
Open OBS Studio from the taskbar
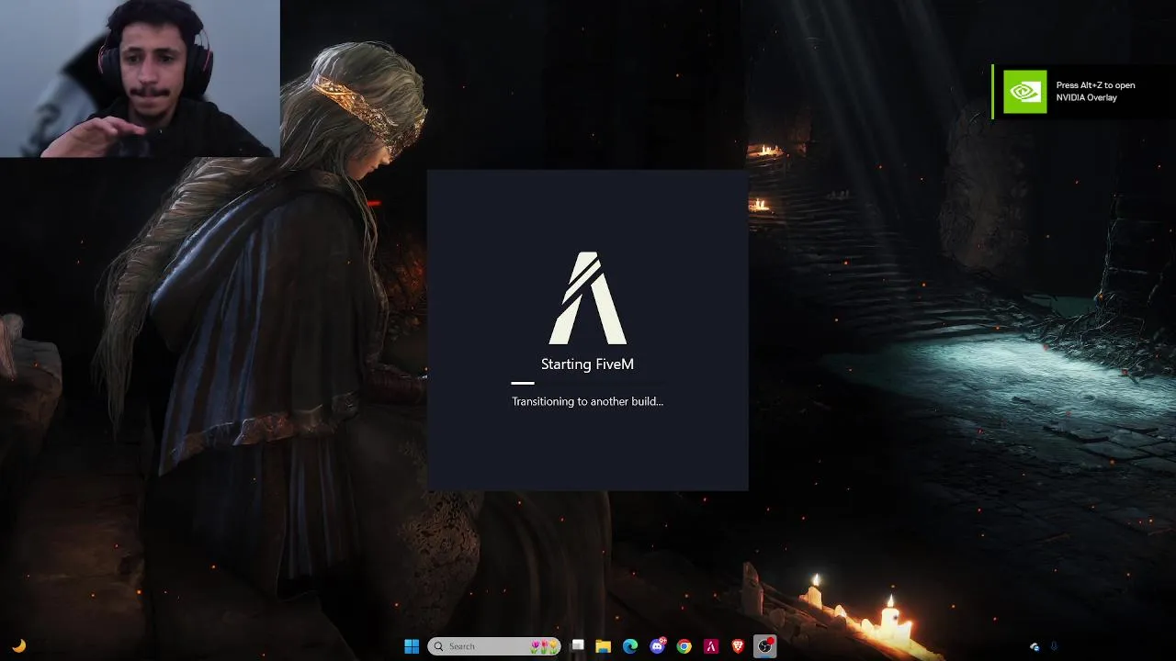pos(764,646)
